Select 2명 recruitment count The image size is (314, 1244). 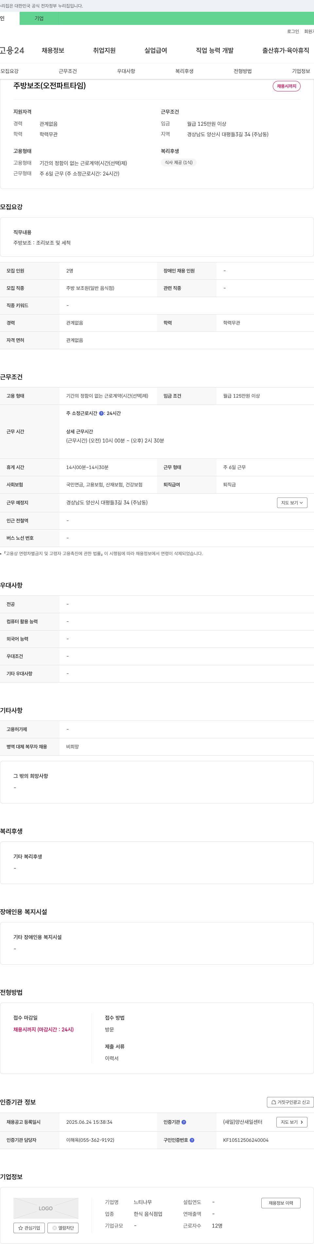point(69,271)
